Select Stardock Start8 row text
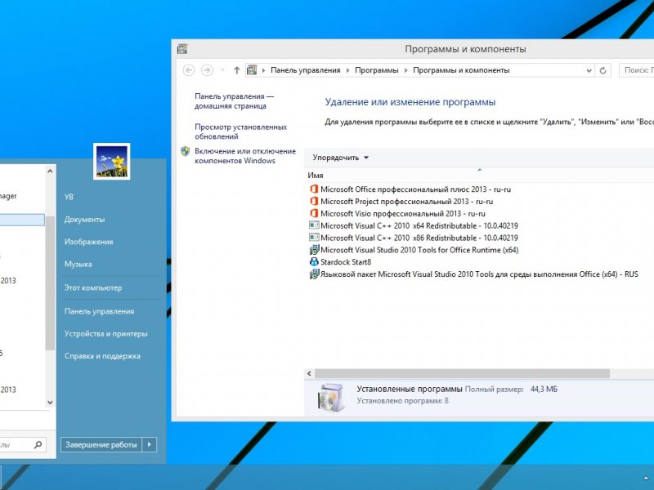The width and height of the screenshot is (654, 490). click(346, 261)
